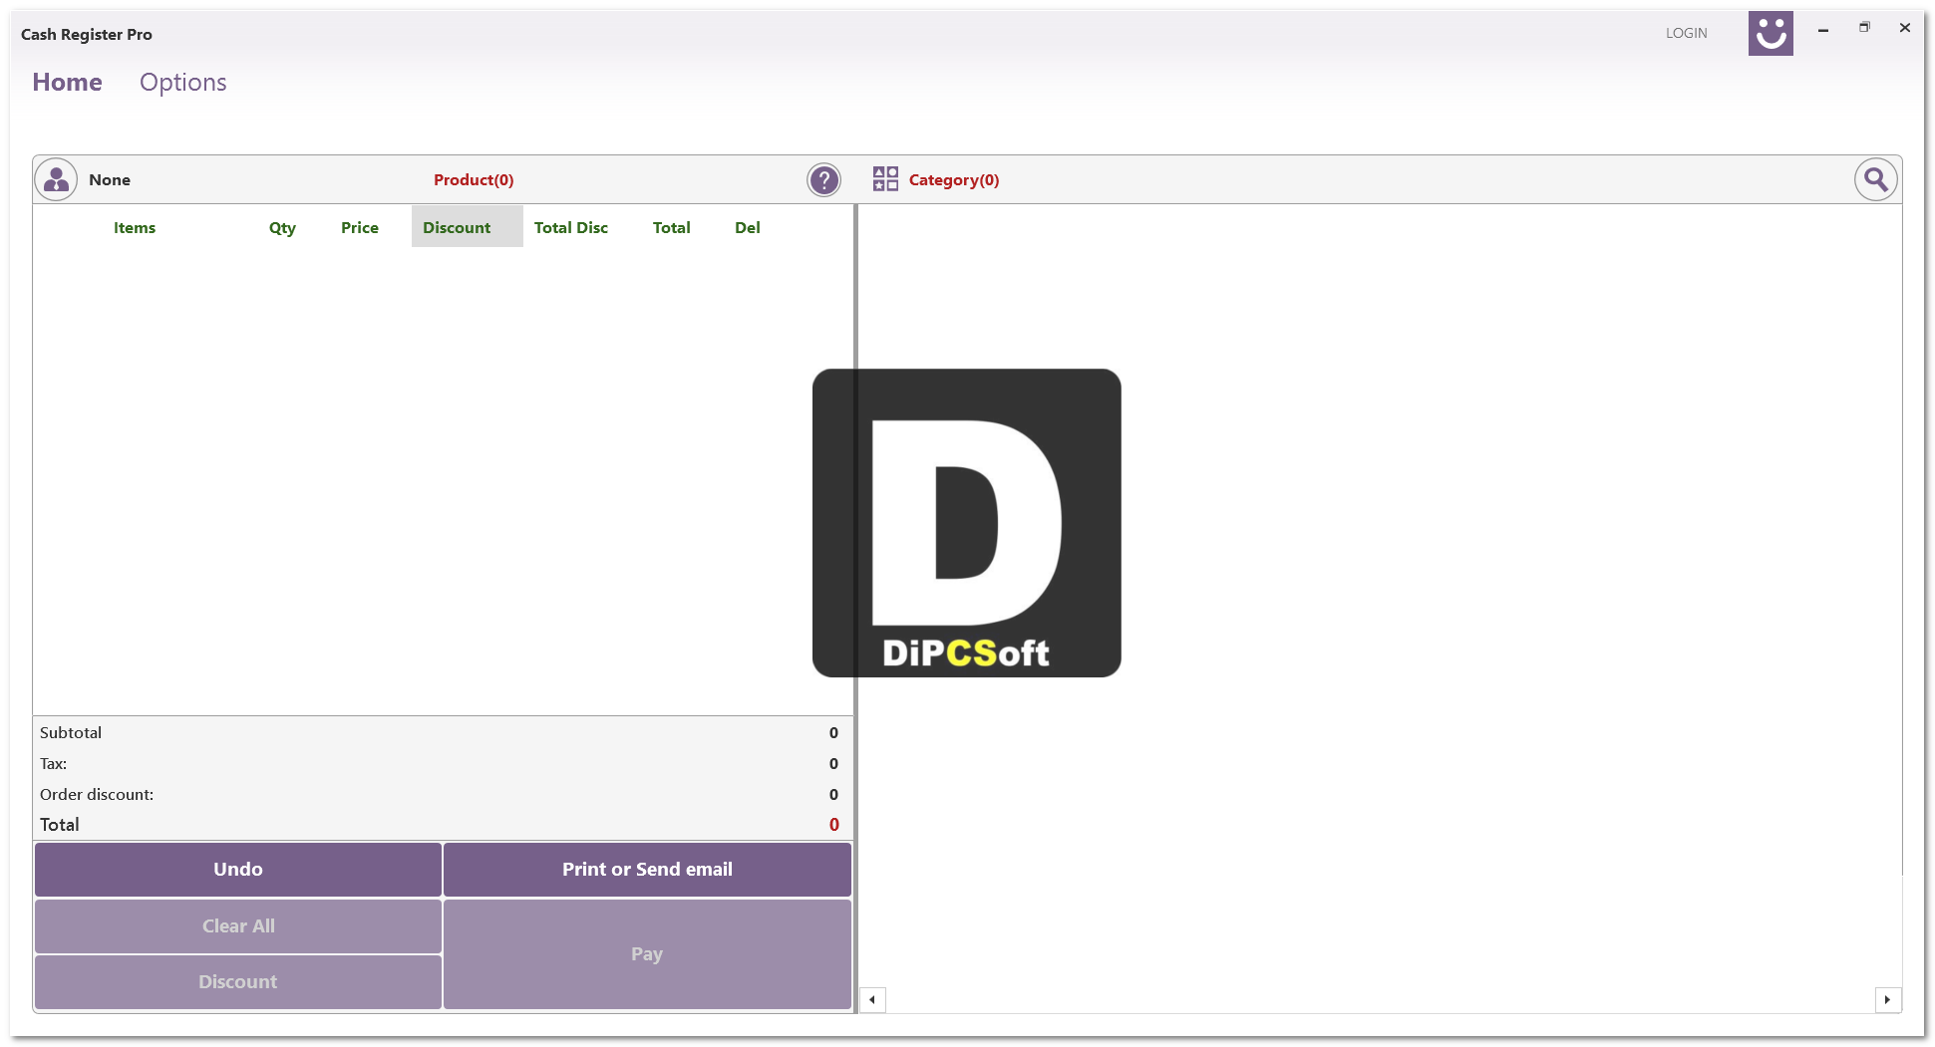
Task: Click the Pay button
Action: click(647, 954)
